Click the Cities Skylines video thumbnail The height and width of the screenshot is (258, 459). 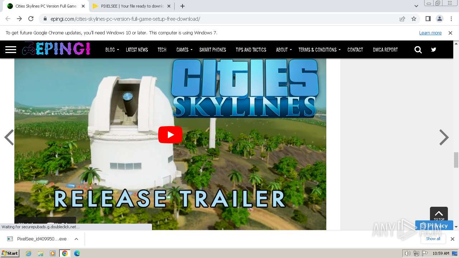170,144
